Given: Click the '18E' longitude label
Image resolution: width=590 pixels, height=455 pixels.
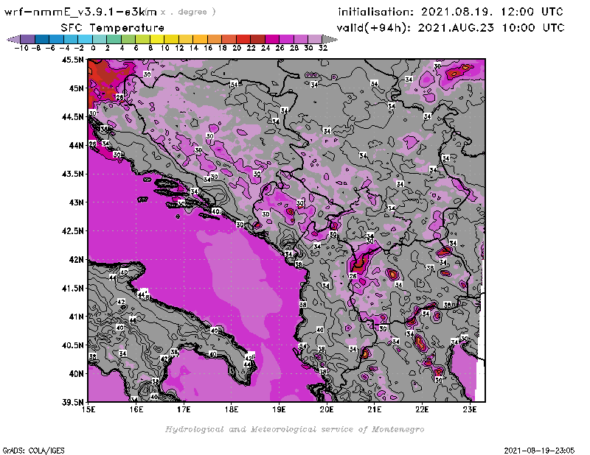Looking at the screenshot, I should [x=232, y=409].
